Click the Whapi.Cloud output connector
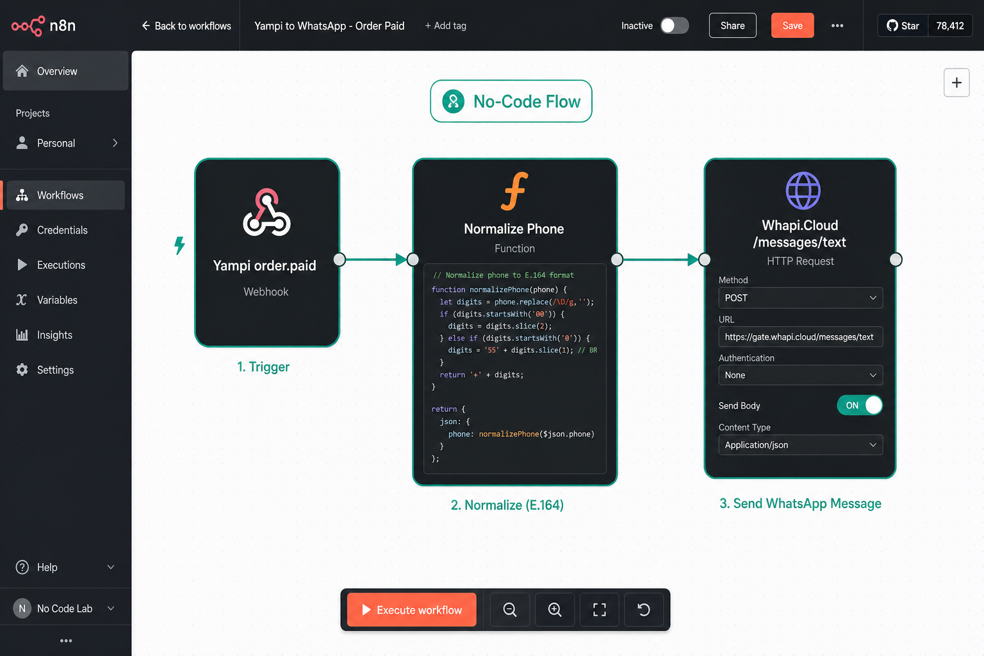 tap(896, 259)
